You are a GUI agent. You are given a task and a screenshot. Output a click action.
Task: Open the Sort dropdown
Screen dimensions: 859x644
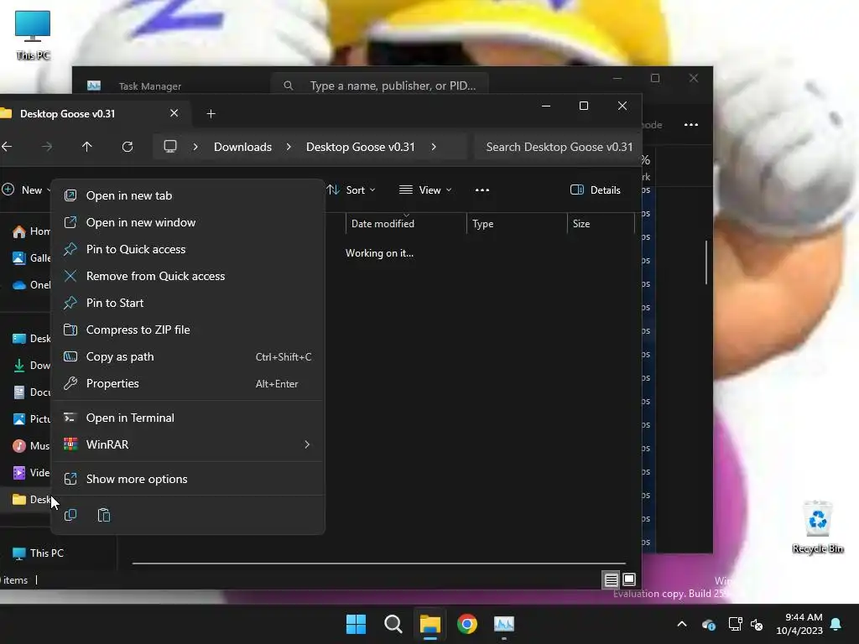(351, 190)
